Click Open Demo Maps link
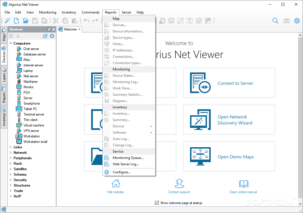The width and height of the screenshot is (303, 213). 236,157
